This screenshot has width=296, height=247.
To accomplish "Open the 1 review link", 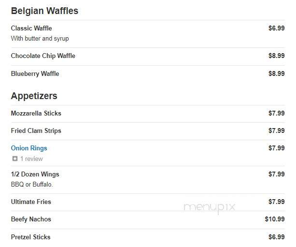I will point(31,159).
